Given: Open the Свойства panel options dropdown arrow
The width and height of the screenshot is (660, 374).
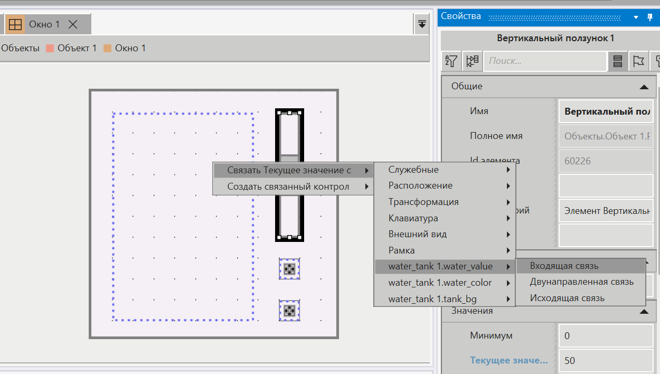Looking at the screenshot, I should tap(636, 17).
